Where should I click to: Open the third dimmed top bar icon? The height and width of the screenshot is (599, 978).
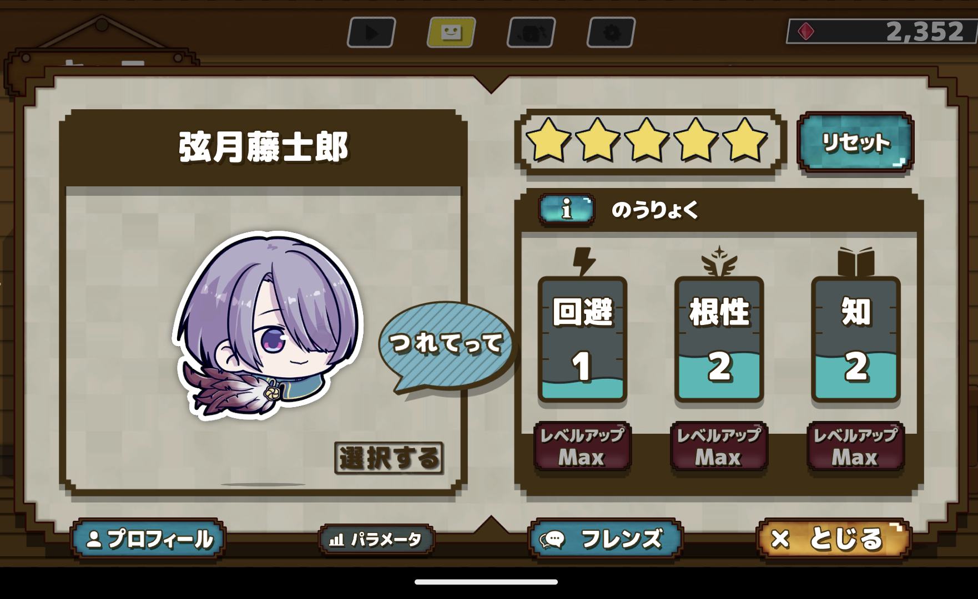point(531,33)
